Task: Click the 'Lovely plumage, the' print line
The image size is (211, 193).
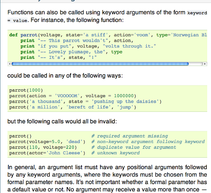Action: click(x=71, y=52)
